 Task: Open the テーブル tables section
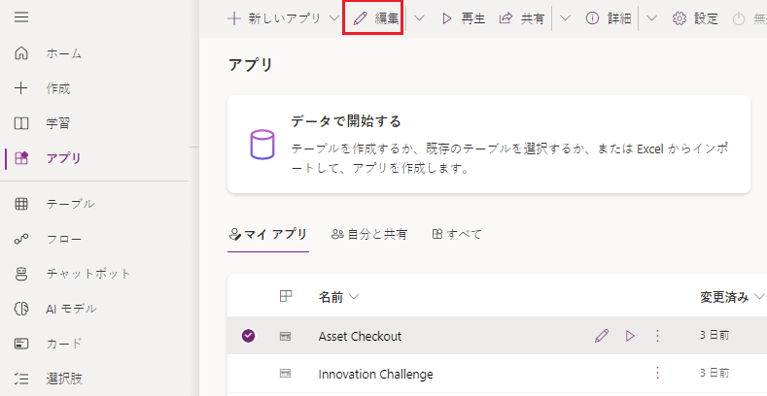click(70, 204)
